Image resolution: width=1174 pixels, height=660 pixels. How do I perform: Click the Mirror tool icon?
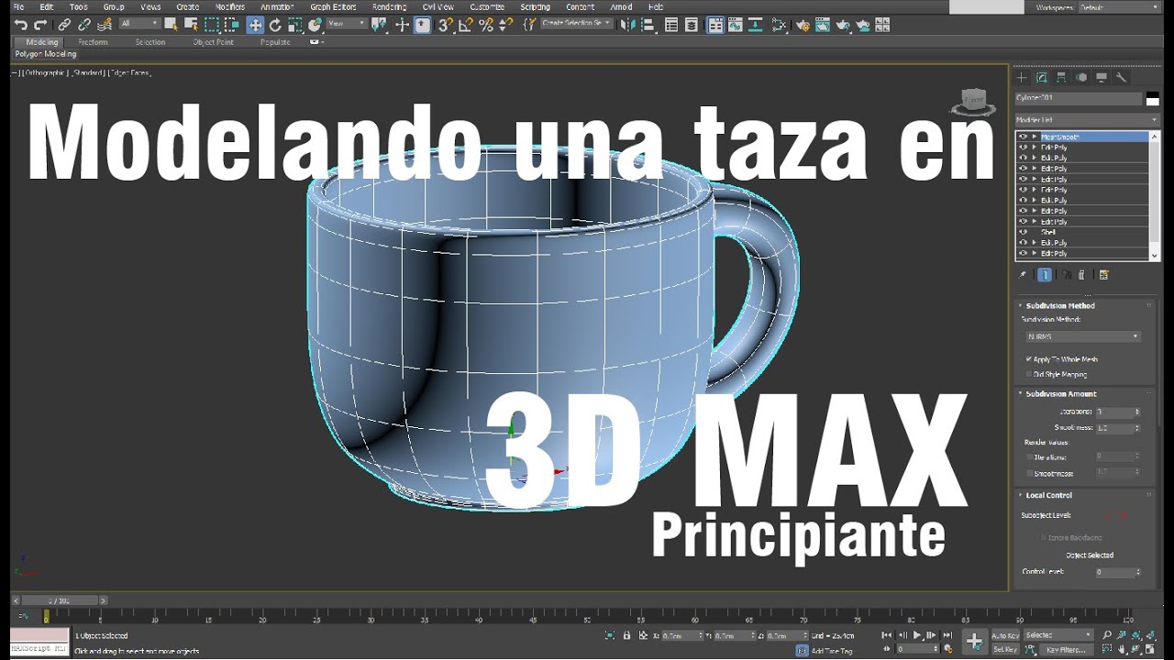(628, 25)
